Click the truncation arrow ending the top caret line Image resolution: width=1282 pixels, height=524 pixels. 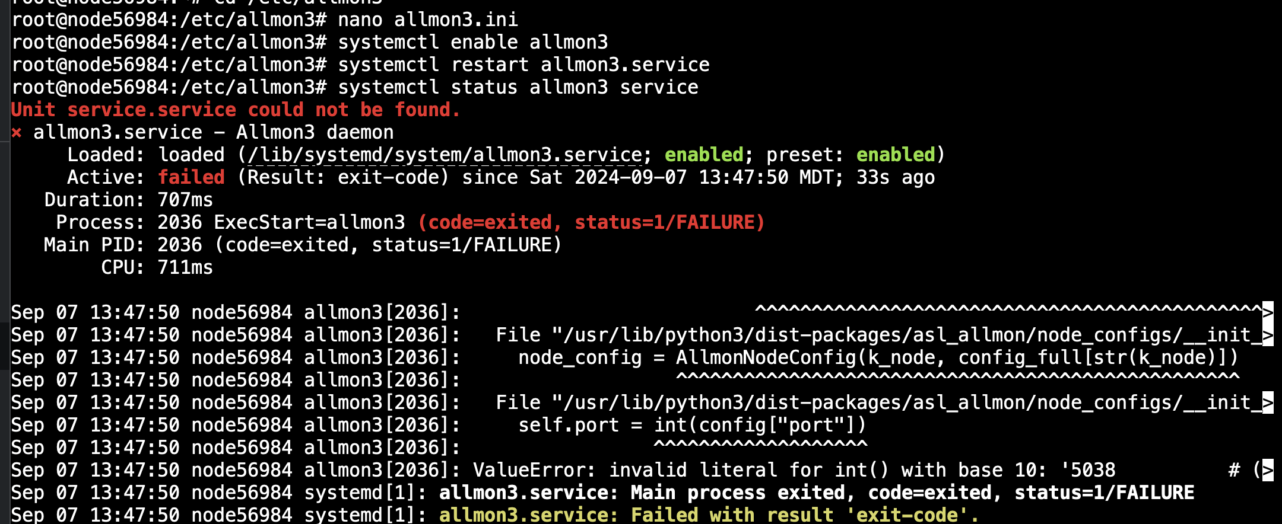point(1268,312)
